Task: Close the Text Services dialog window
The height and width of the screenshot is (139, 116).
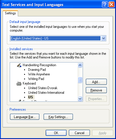Action: click(x=111, y=5)
